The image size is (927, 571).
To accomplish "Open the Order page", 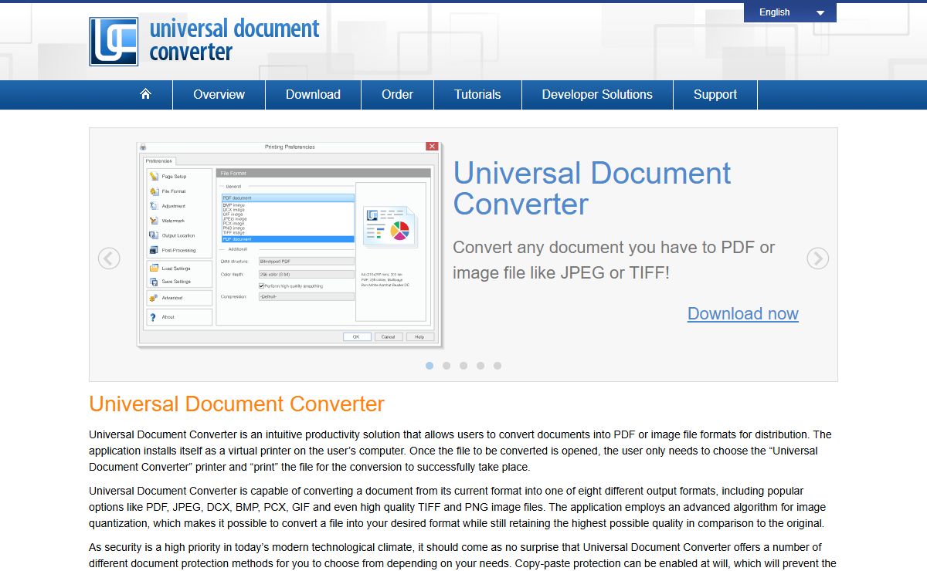I will pos(397,94).
